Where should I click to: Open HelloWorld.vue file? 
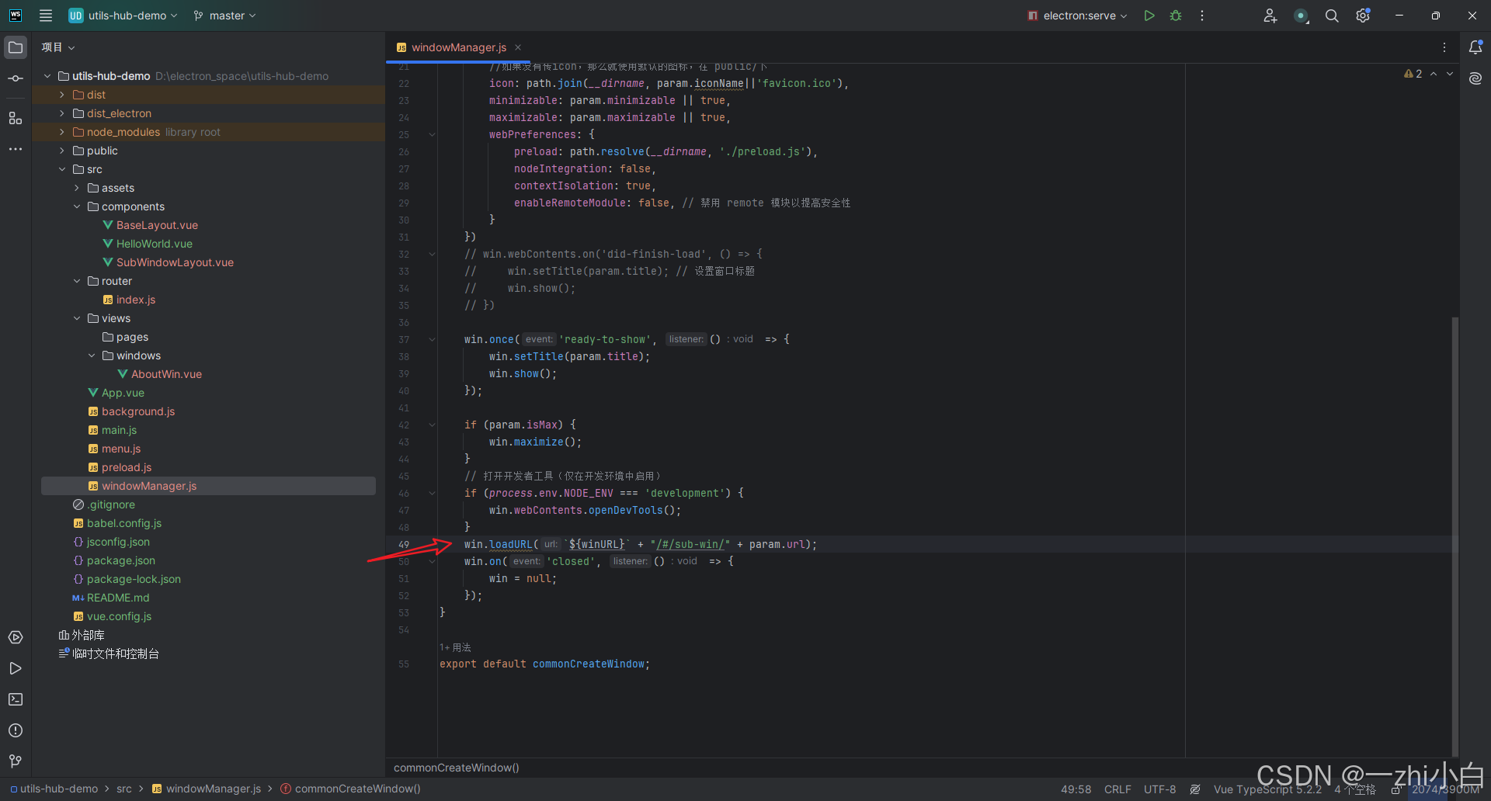coord(154,244)
